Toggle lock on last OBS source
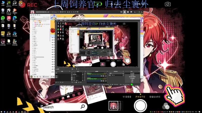The width and height of the screenshot is (202, 113). (x=85, y=81)
